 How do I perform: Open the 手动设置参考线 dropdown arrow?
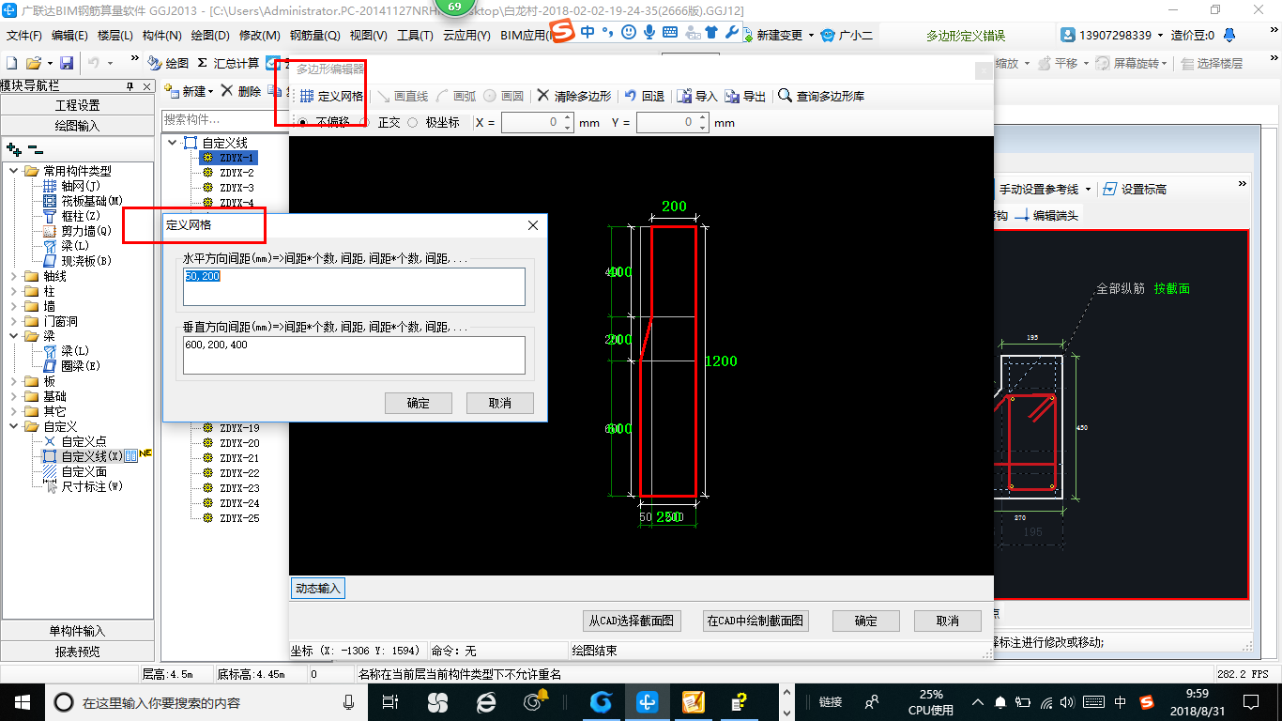click(x=1088, y=190)
